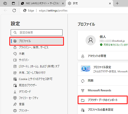This screenshot has width=128, height=114.
Task: Click the download arrow icon
Action: [15, 92]
